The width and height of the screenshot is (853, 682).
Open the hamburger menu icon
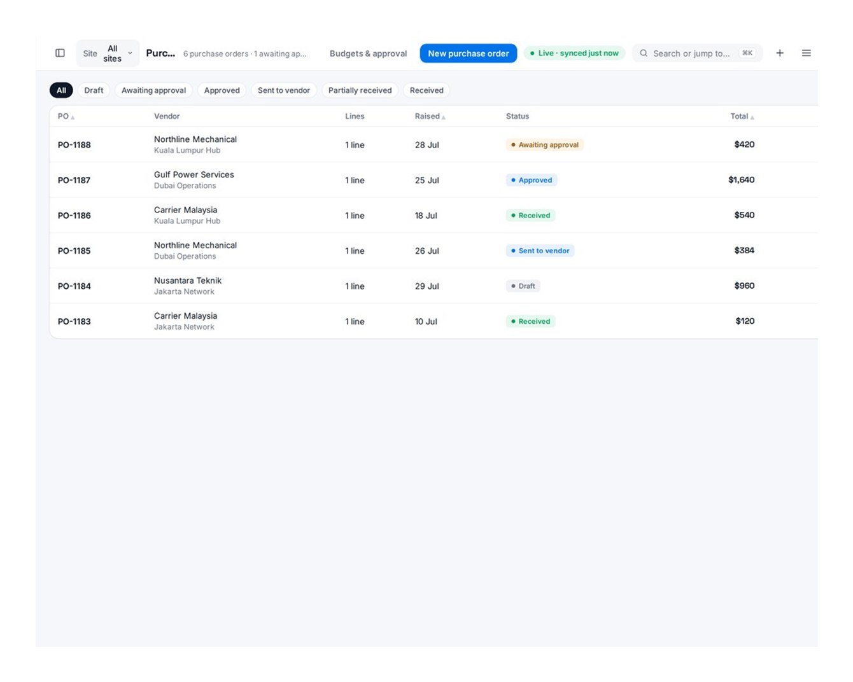pyautogui.click(x=807, y=53)
